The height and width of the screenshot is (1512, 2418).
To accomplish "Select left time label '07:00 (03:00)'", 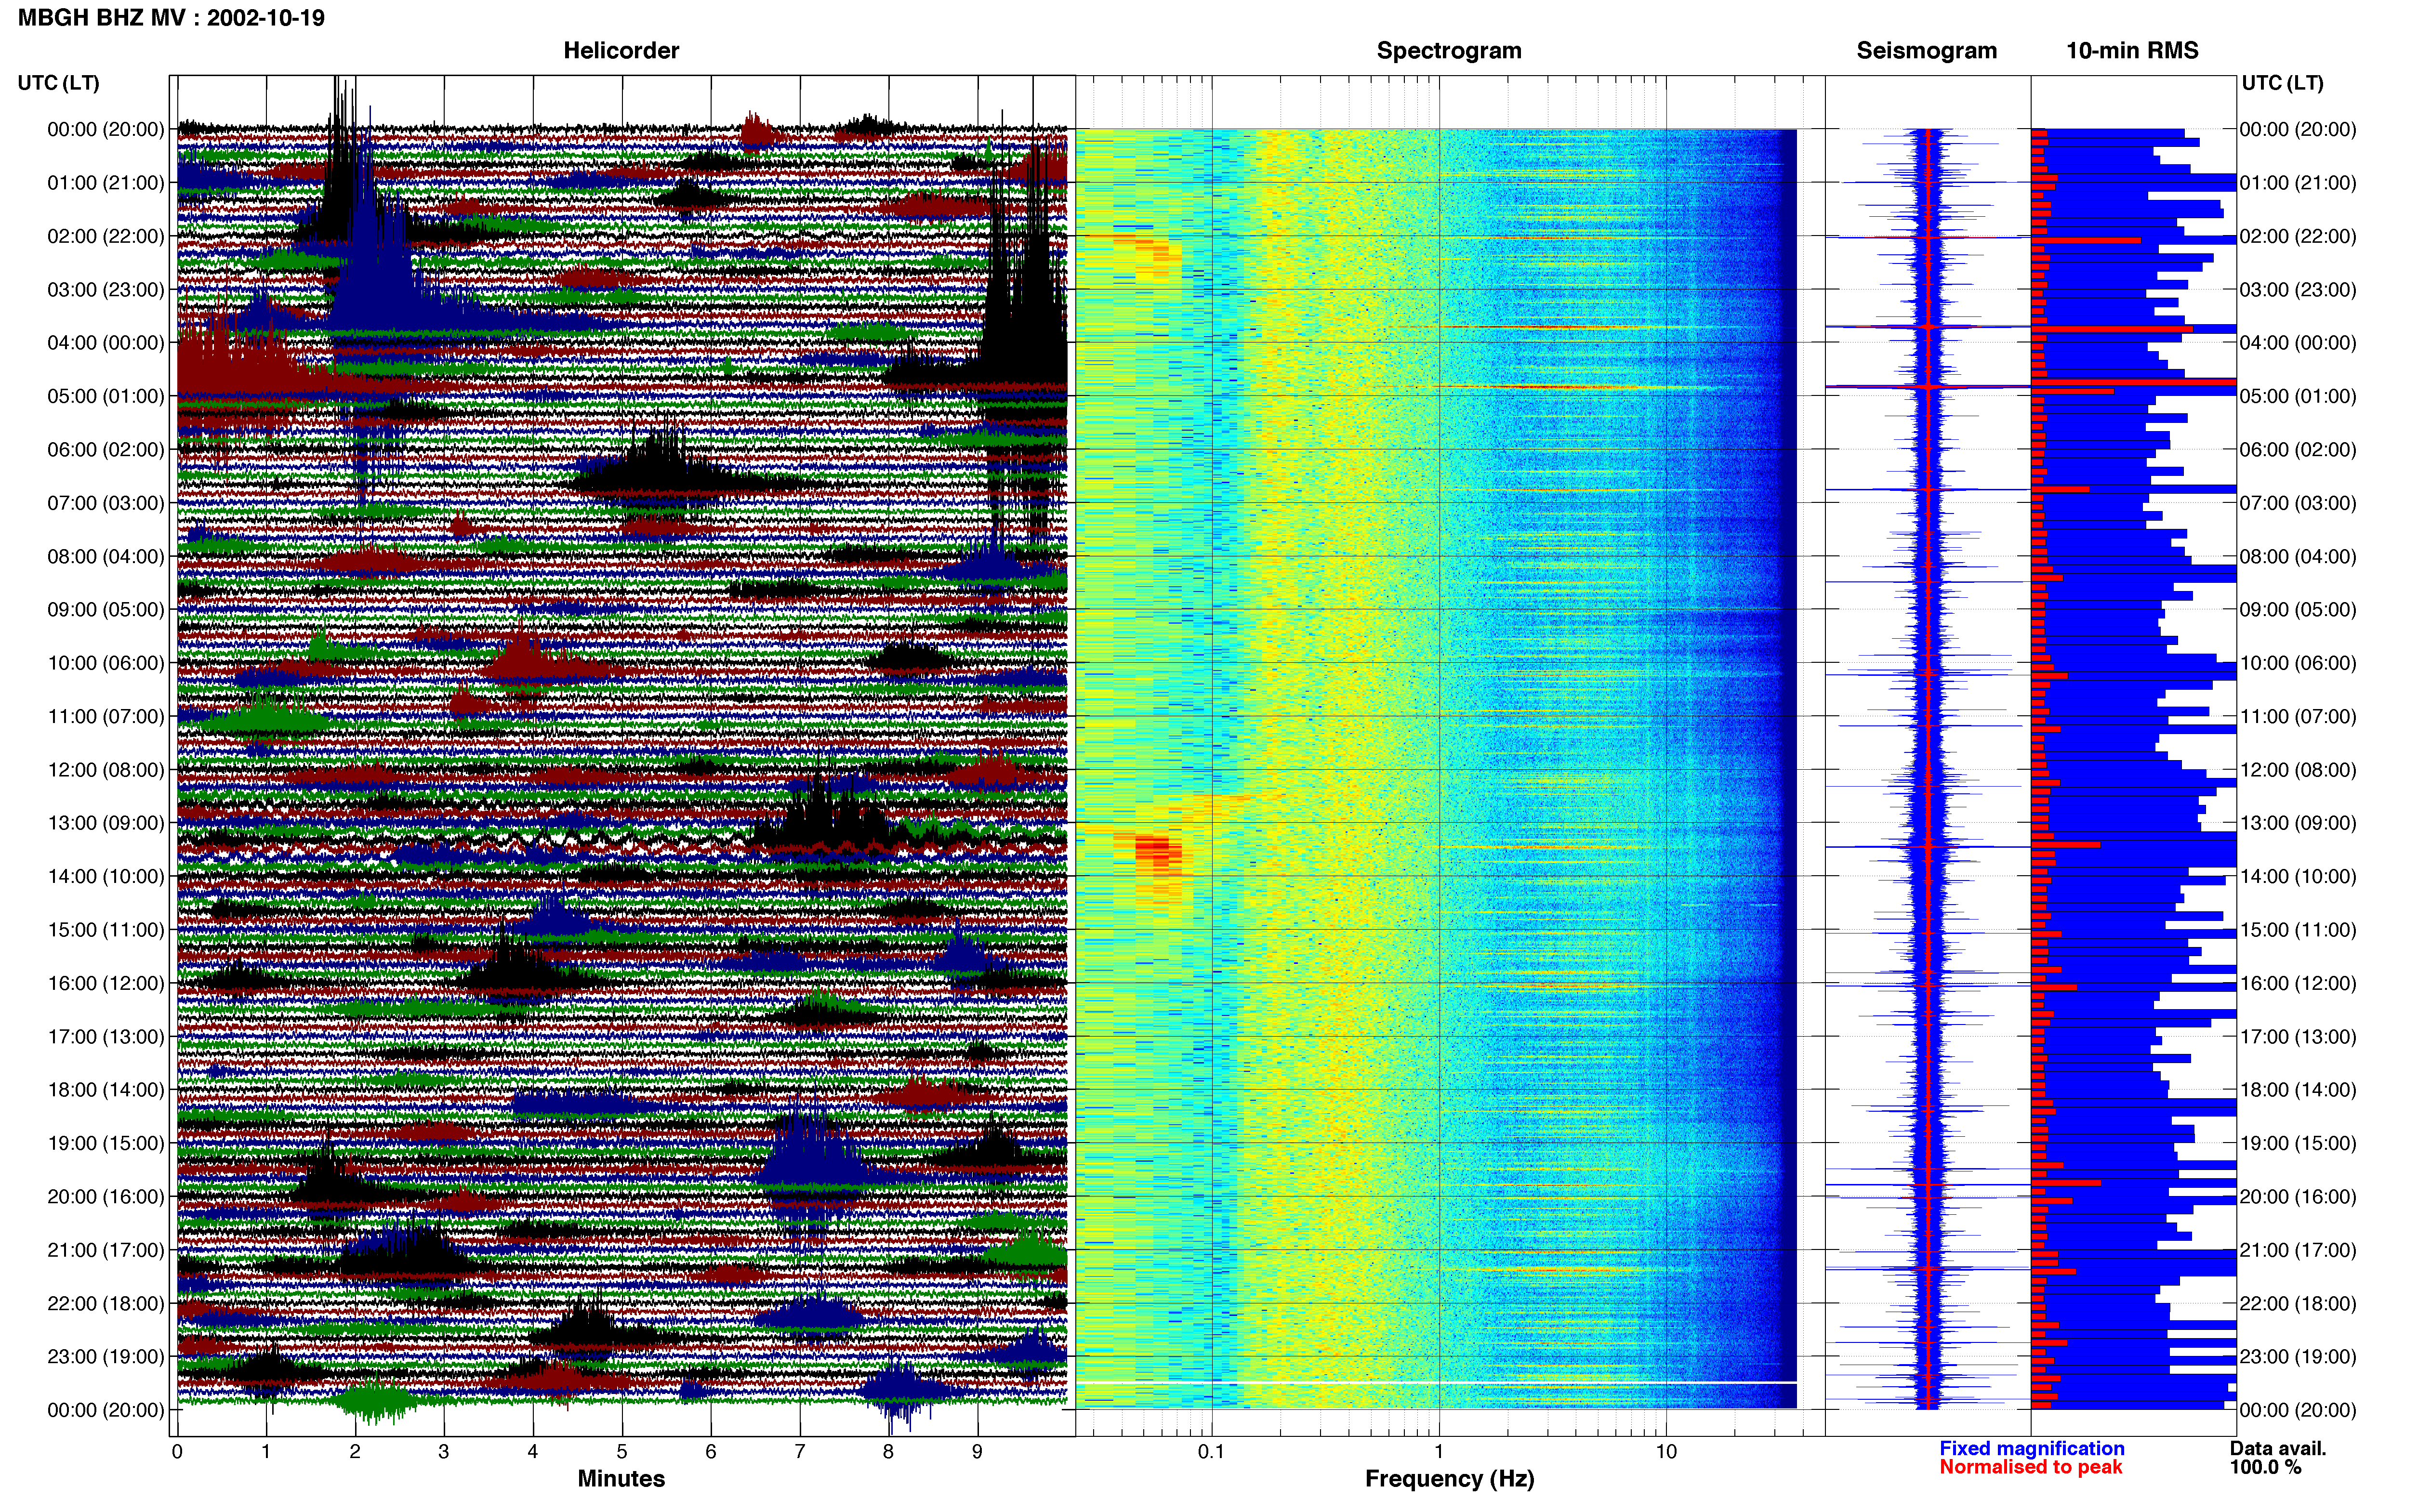I will coord(106,503).
